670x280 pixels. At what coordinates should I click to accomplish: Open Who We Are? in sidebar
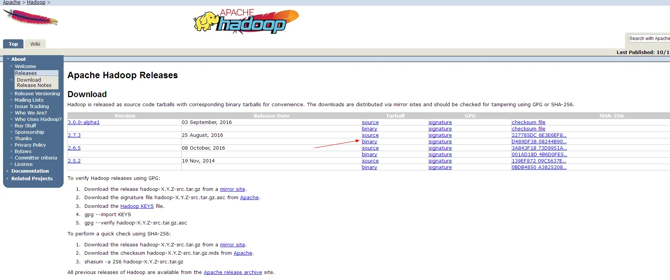coord(31,113)
